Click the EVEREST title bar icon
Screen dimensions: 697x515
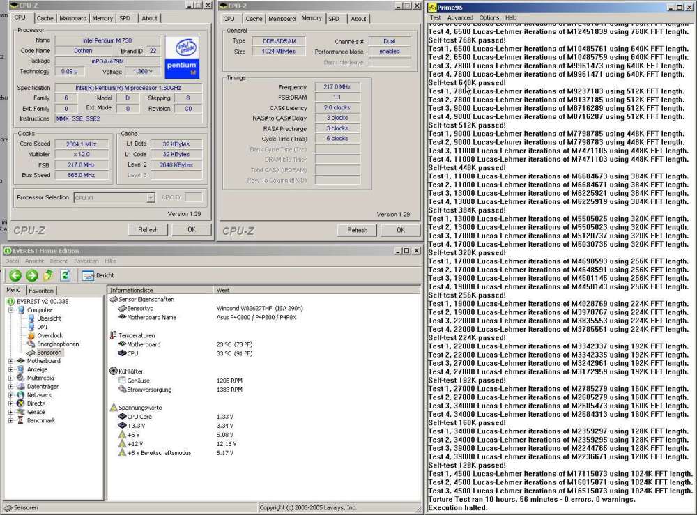click(7, 251)
